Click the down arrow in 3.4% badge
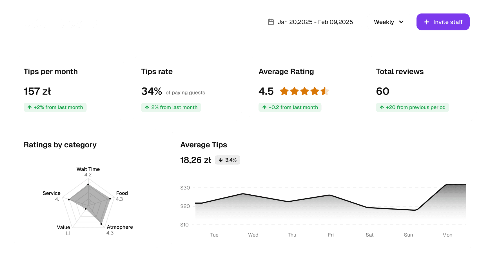 (221, 160)
